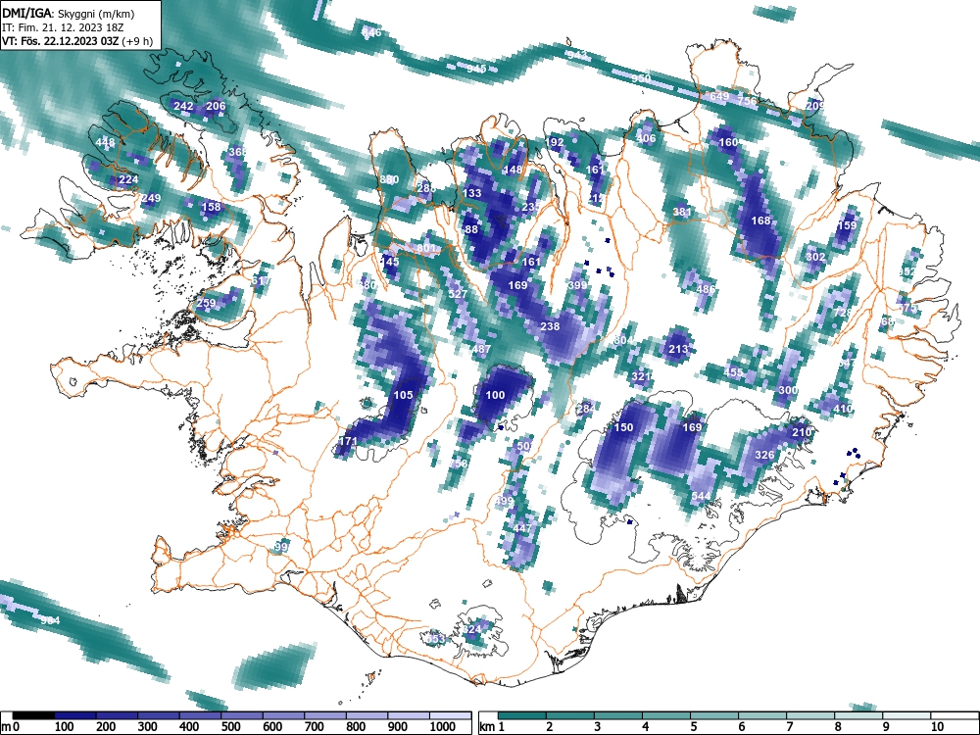This screenshot has width=980, height=735.
Task: Click the legend swatch between 300 and 400 m
Action: (159, 715)
